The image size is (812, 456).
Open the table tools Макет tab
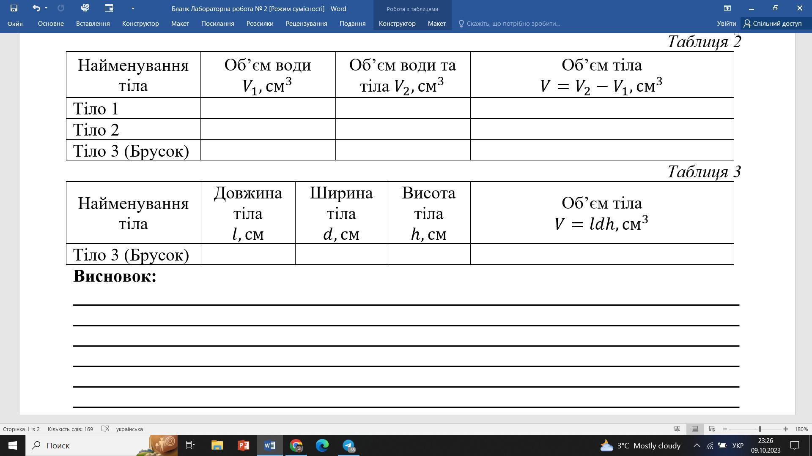436,24
